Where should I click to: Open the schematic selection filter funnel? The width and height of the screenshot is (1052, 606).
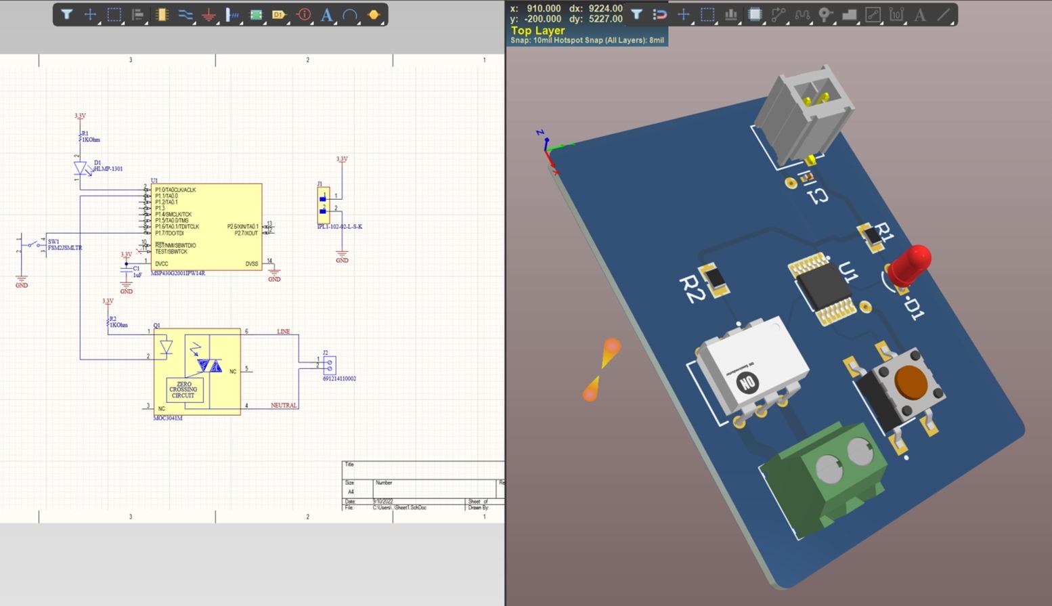[66, 14]
